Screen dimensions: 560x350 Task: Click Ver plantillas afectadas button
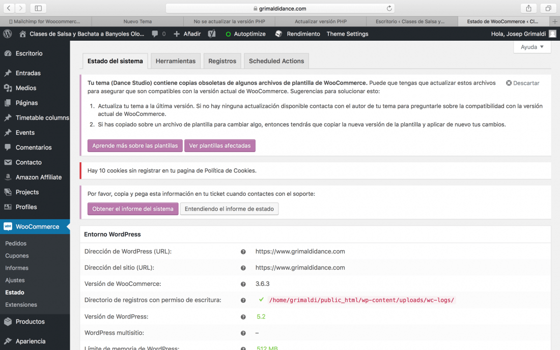click(219, 145)
